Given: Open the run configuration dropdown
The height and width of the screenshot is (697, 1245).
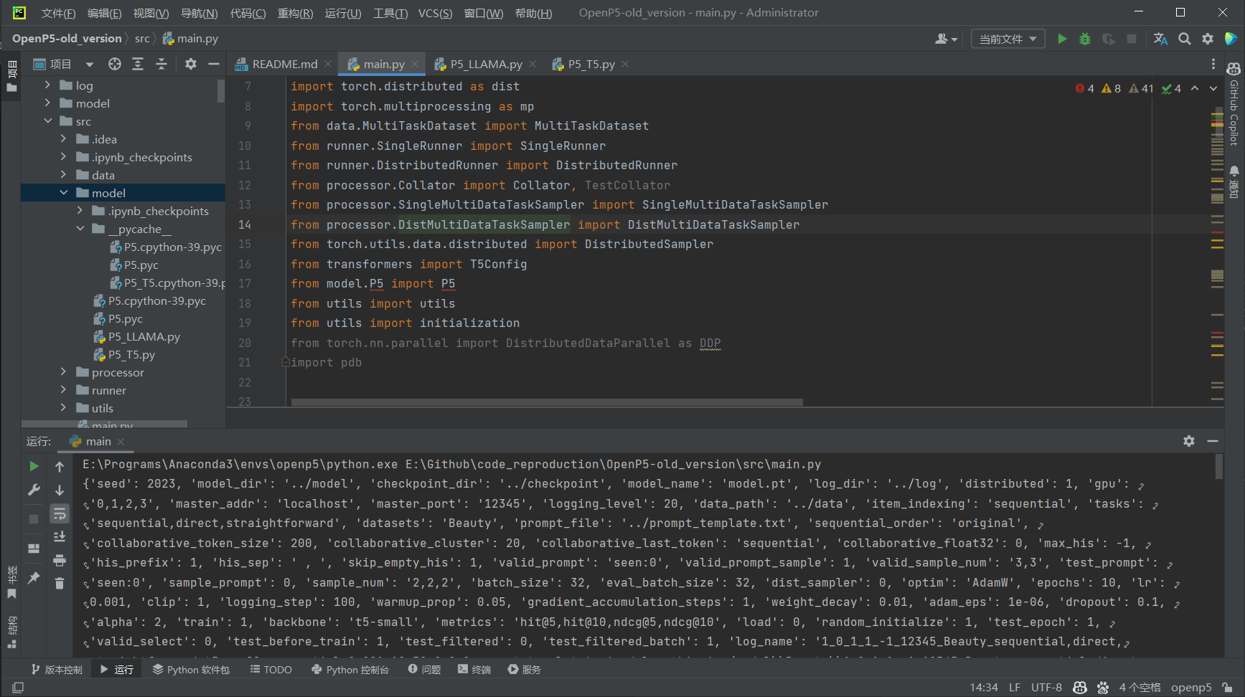Looking at the screenshot, I should 1007,39.
